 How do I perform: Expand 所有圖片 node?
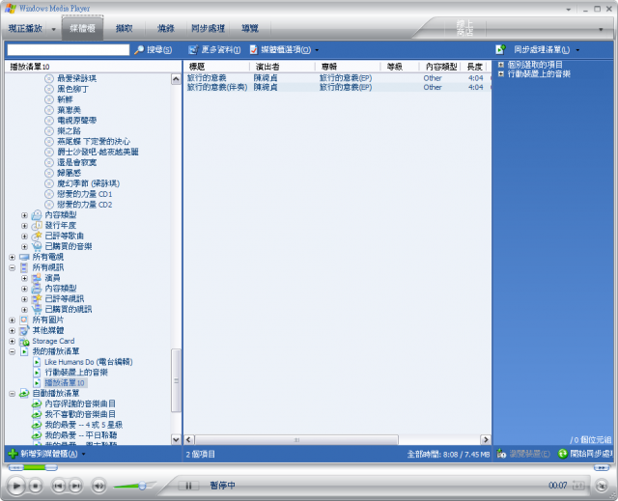12,320
